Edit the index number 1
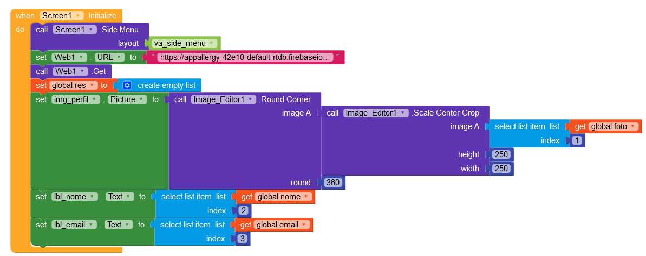Screen dimensions: 646x256 578,140
